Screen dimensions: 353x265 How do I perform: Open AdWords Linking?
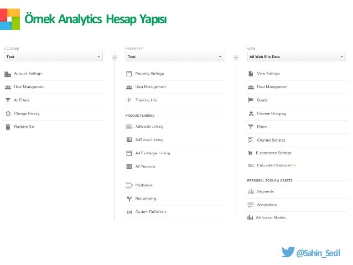click(149, 127)
